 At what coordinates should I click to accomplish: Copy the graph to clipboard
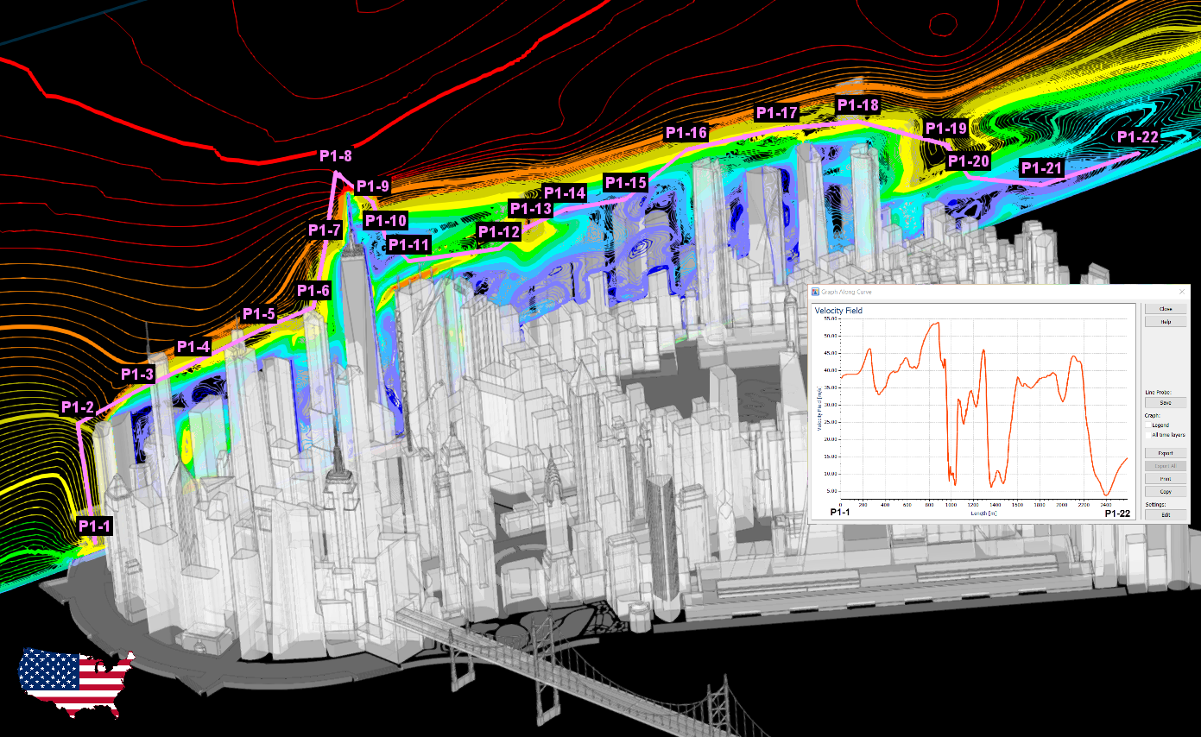tap(1166, 491)
